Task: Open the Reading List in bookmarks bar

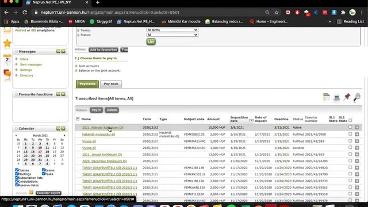Action: pos(350,22)
